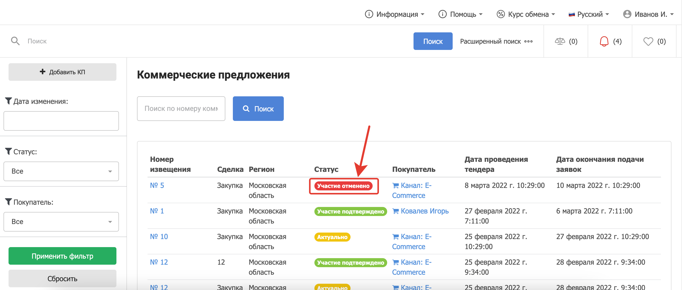Open the Покупатель filter dropdown
Screen dimensions: 682x290
pos(61,222)
